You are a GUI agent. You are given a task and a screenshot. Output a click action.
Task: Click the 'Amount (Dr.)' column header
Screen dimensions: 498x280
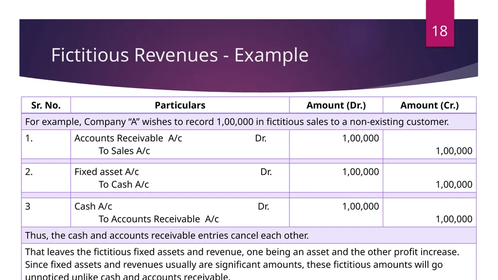click(336, 105)
